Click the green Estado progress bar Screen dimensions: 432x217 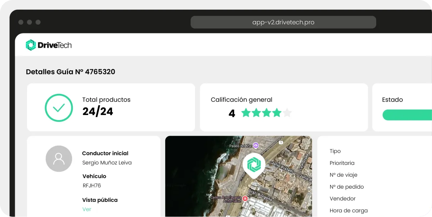(407, 115)
